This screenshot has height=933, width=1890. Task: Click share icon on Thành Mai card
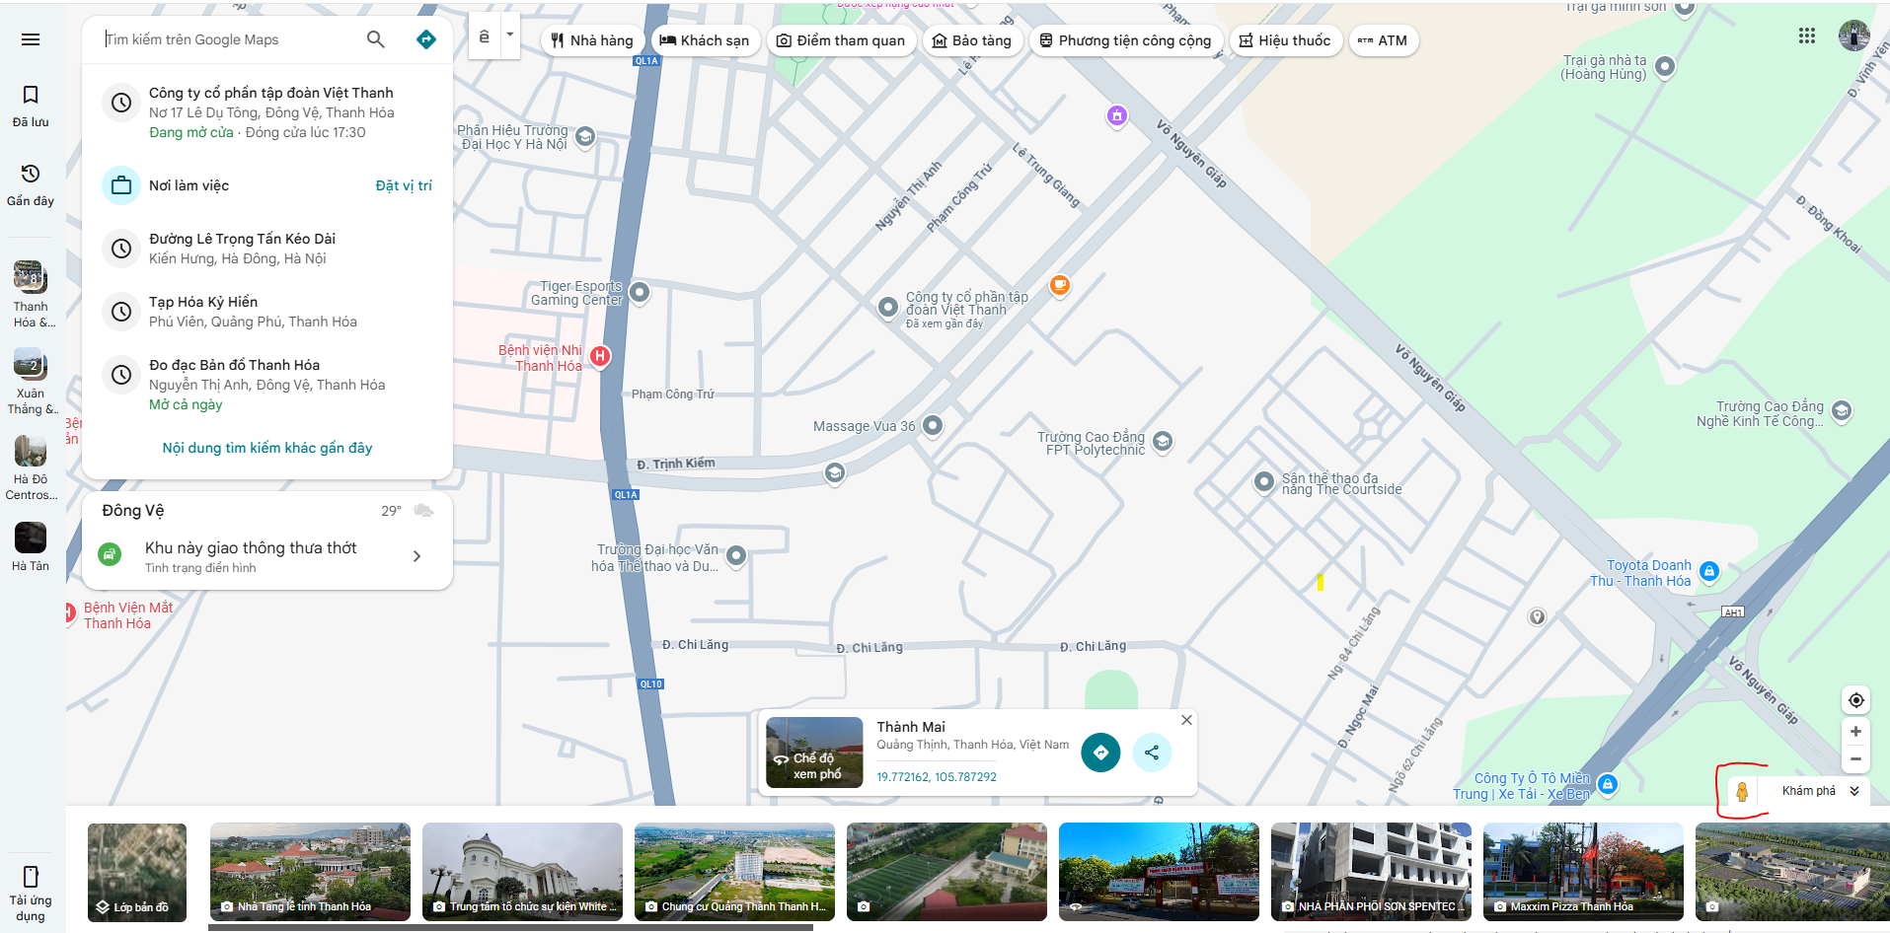click(x=1152, y=753)
